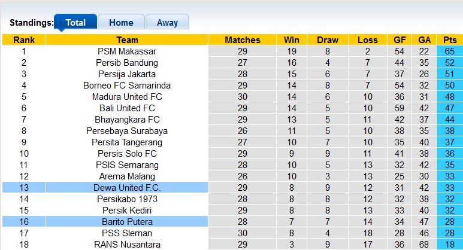Click the Matches column header

pyautogui.click(x=243, y=40)
